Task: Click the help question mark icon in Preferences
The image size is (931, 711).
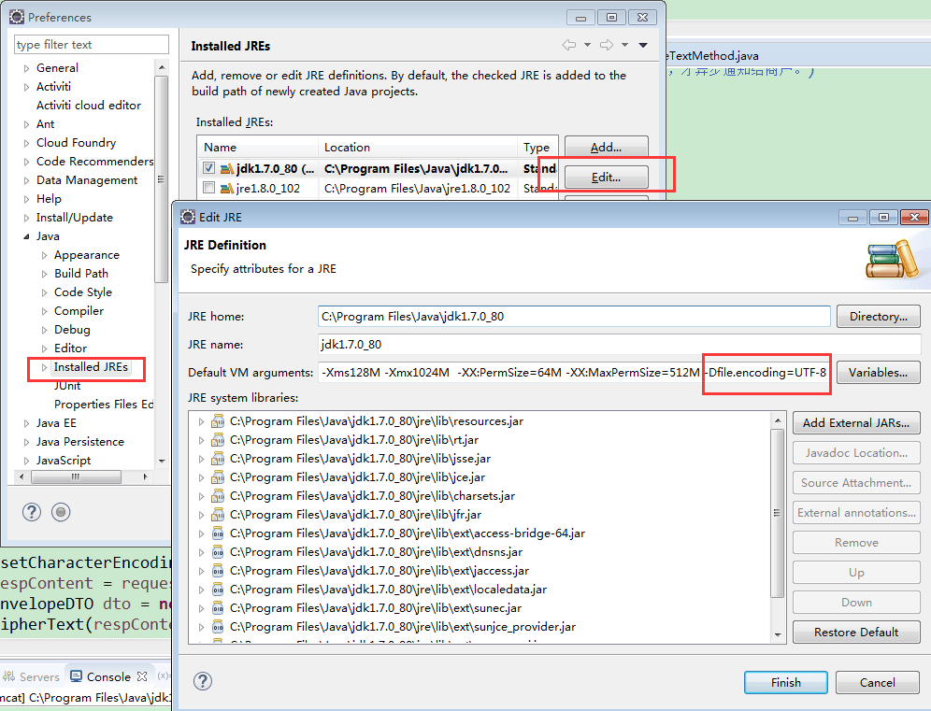Action: [x=32, y=512]
